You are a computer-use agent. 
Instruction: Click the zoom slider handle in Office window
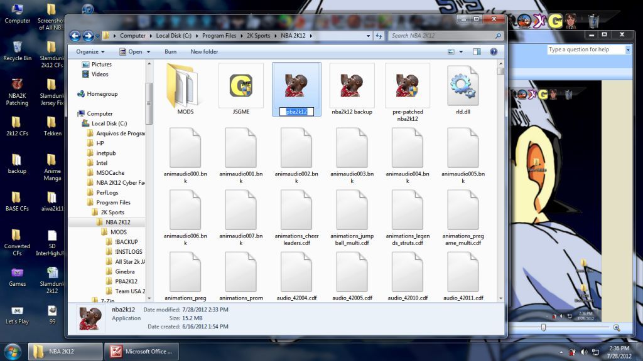tap(543, 327)
